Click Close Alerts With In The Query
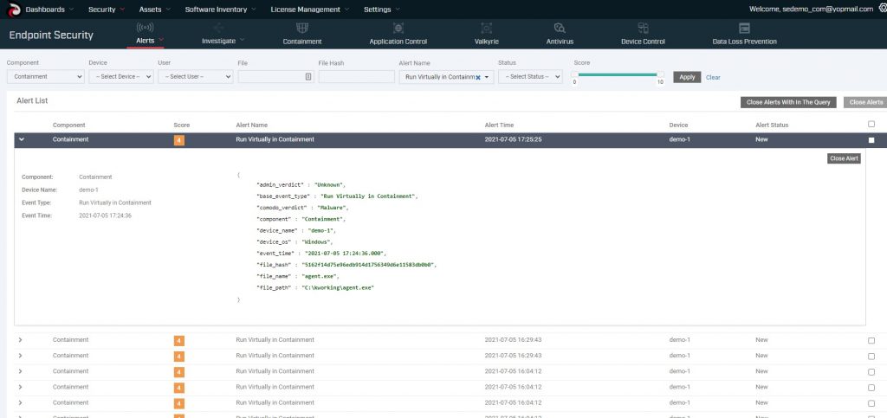Screen dimensions: 887x418 tap(788, 102)
